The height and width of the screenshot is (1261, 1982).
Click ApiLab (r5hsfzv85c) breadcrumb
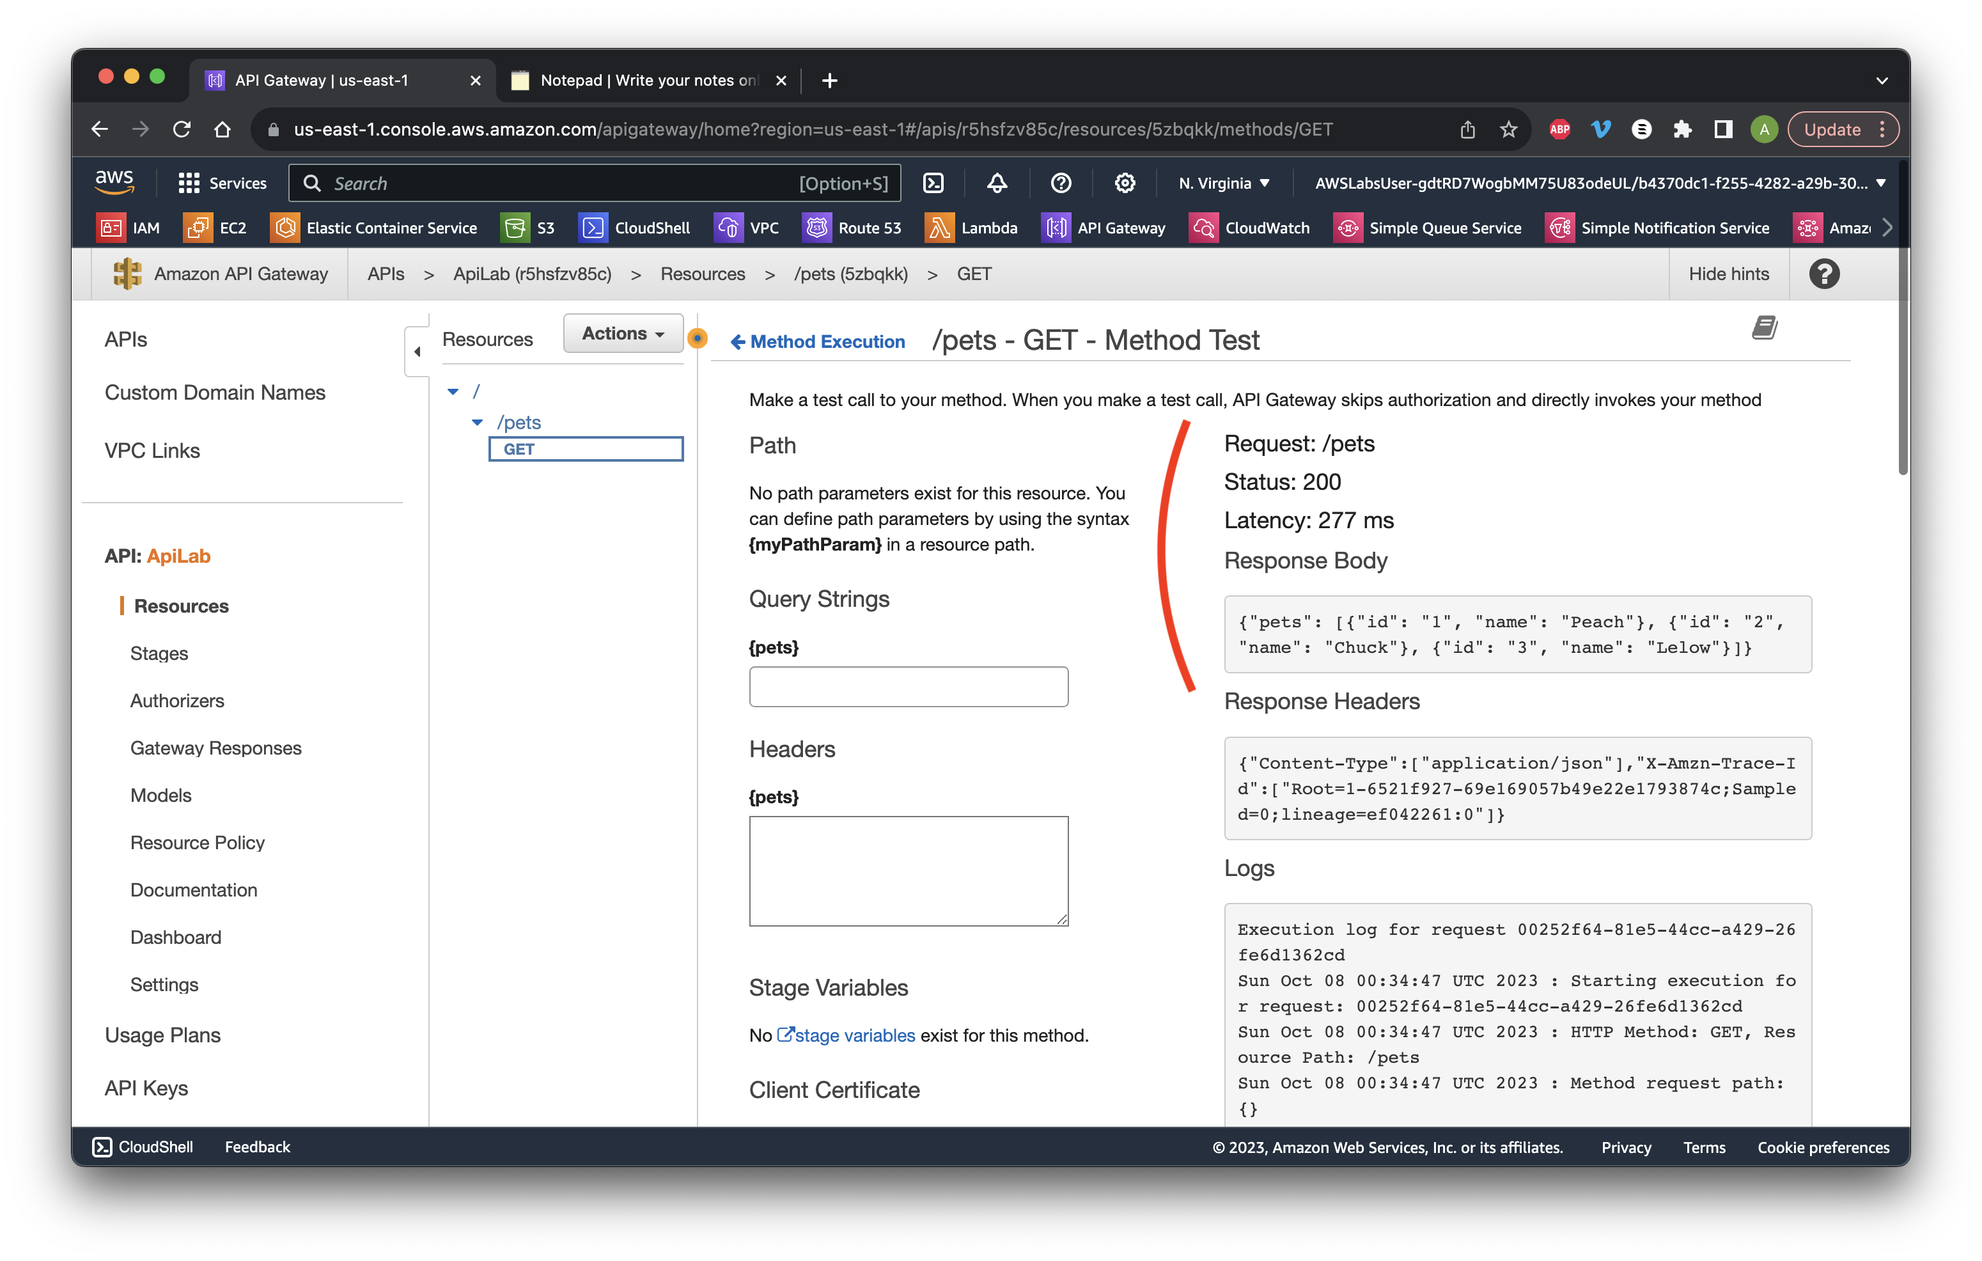pos(532,273)
